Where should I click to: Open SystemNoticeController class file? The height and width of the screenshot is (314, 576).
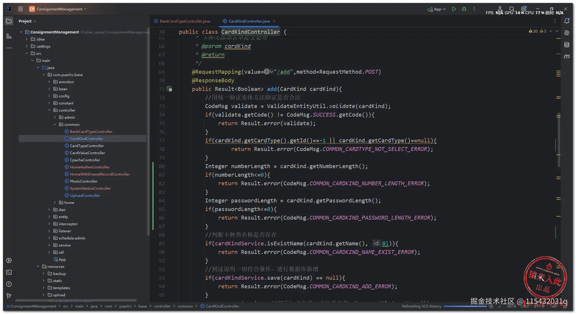tap(90, 188)
